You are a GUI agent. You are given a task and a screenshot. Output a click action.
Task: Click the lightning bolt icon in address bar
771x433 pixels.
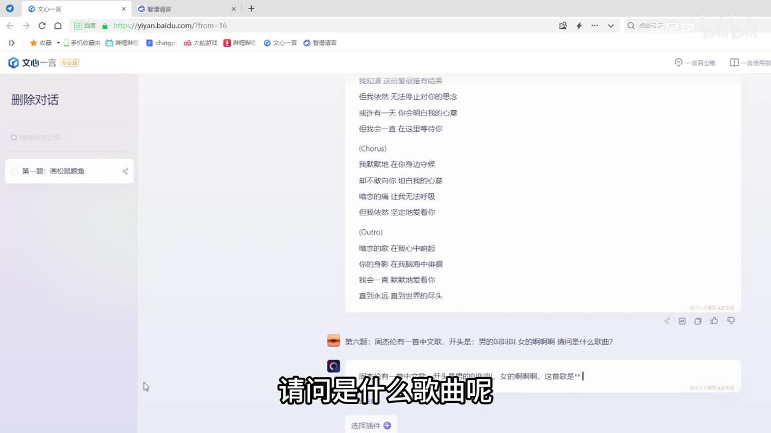(579, 26)
